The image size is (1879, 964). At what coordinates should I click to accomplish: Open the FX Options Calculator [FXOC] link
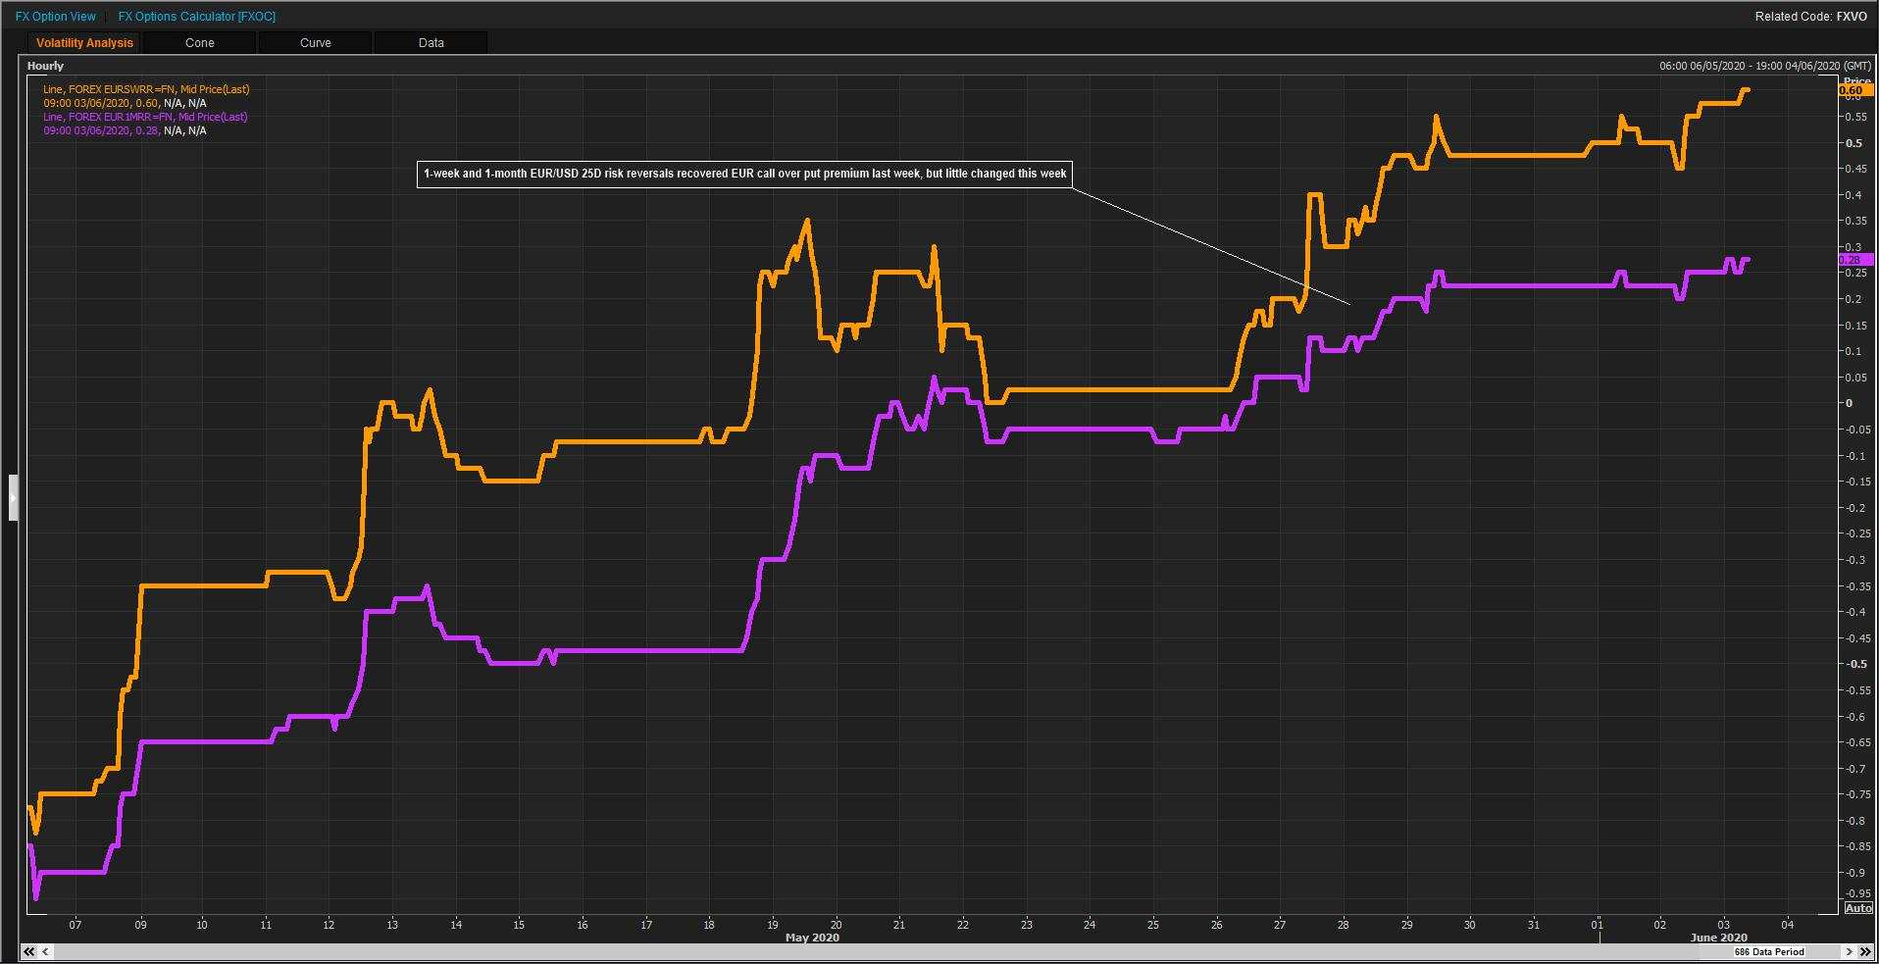tap(196, 17)
